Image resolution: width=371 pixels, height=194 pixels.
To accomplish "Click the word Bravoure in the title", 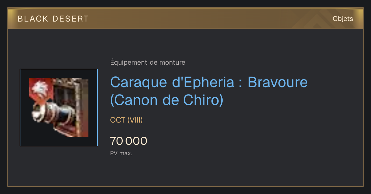I will pos(278,82).
